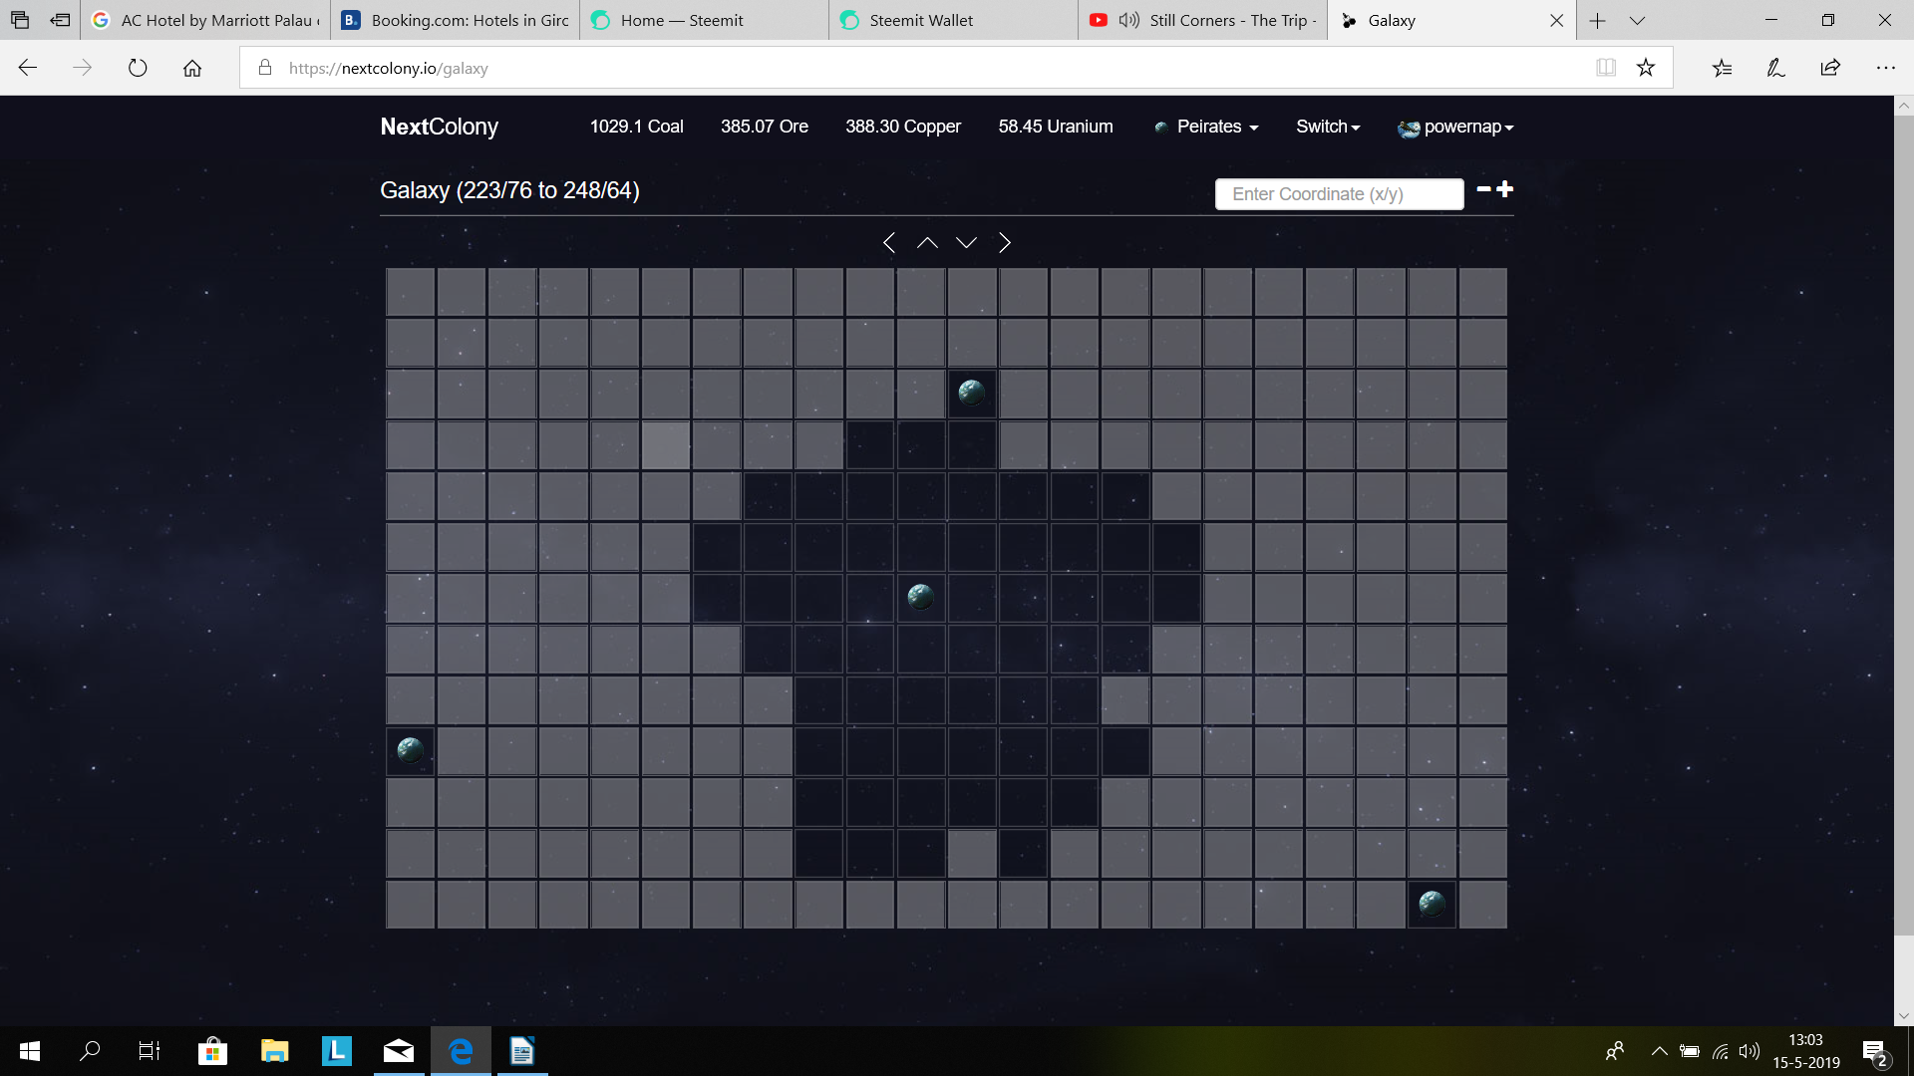The height and width of the screenshot is (1076, 1914).
Task: Open the Switch dropdown in the navbar
Action: click(1326, 127)
